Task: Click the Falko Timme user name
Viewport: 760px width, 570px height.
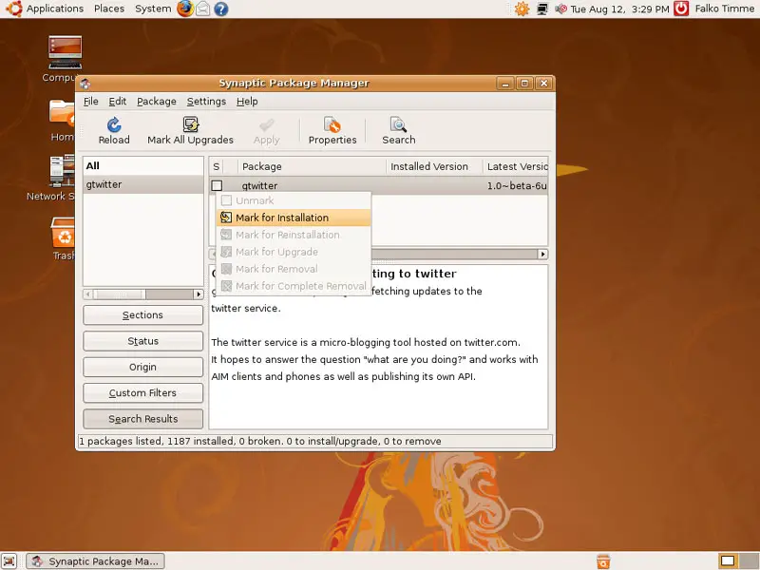Action: 724,9
